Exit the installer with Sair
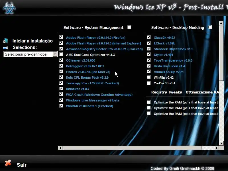 click(22, 165)
